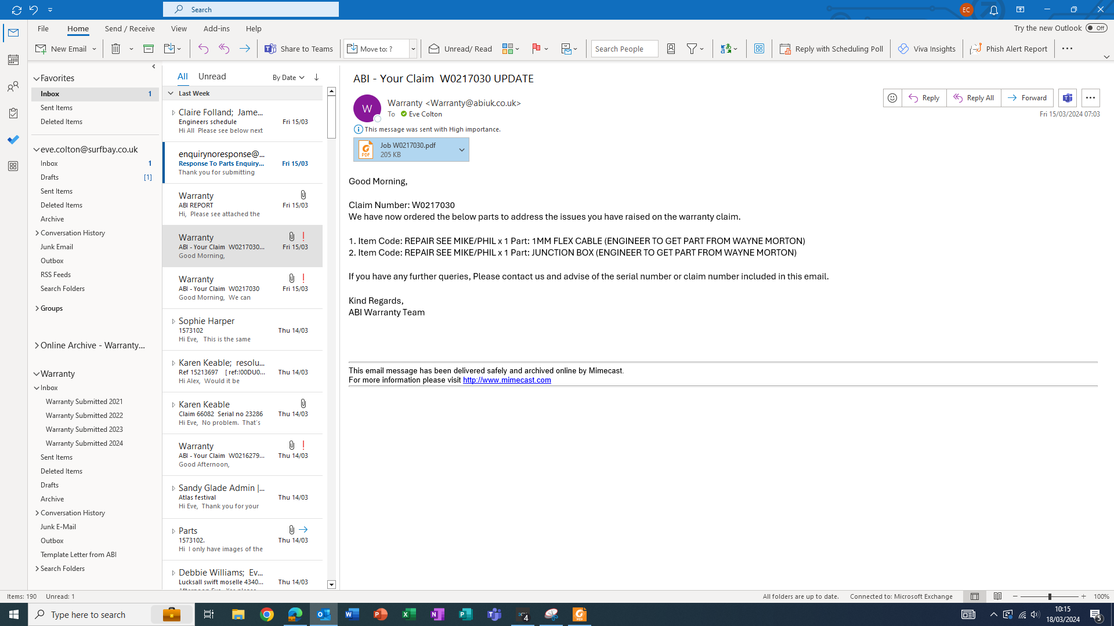Open the Send / Receive ribbon tab
1114x626 pixels.
pos(129,28)
